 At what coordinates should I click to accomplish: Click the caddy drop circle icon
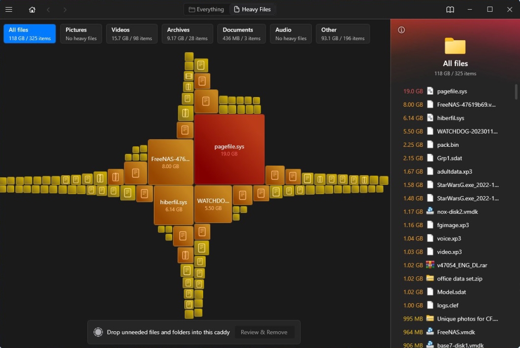(99, 332)
